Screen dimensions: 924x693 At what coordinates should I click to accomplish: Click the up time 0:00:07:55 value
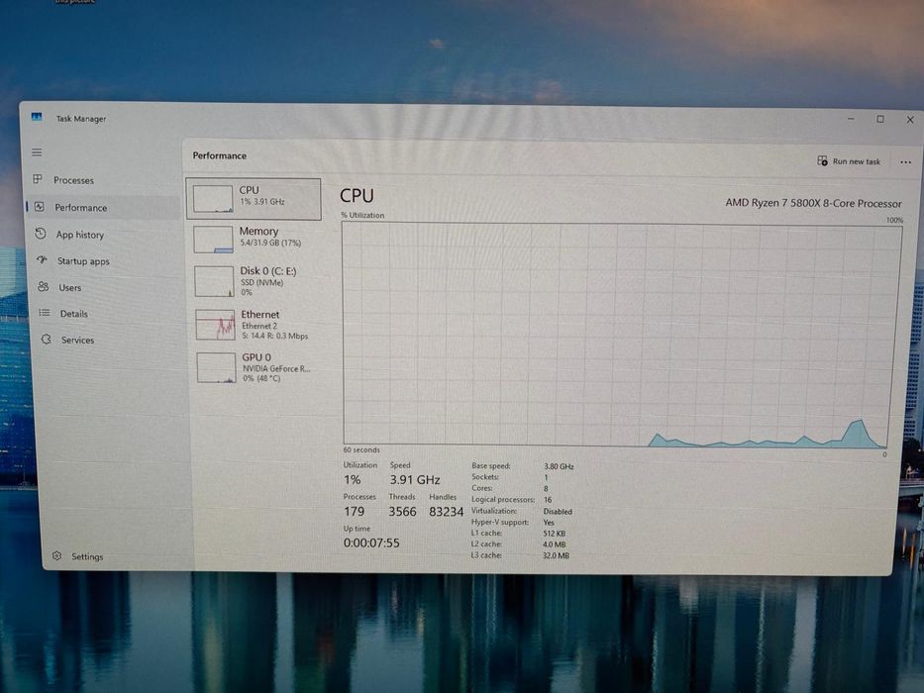pos(371,543)
